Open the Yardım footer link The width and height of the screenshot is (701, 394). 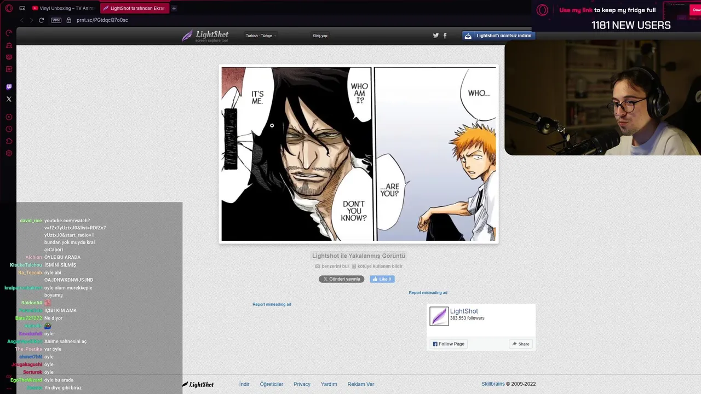tap(329, 384)
